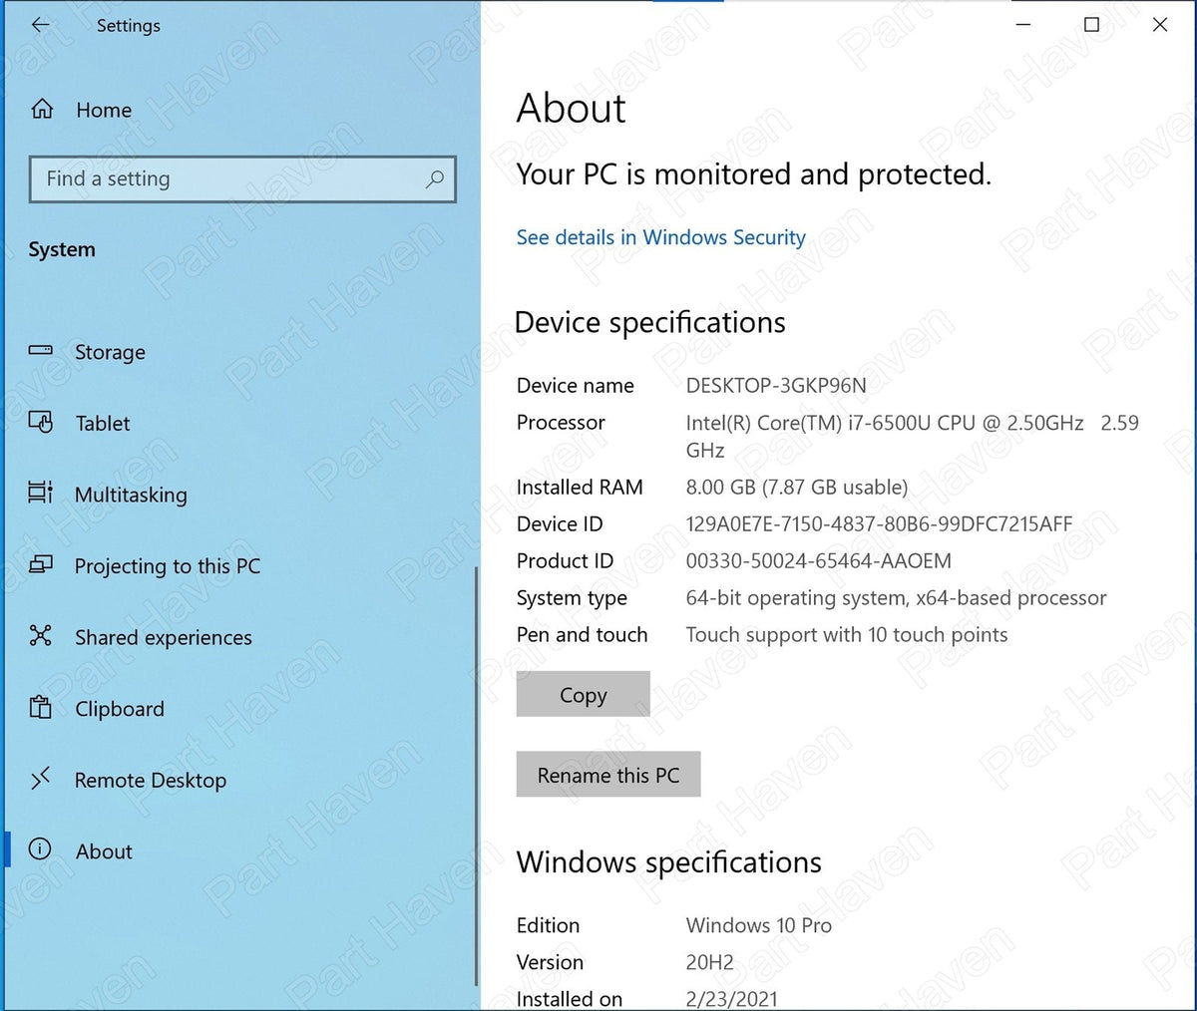Click the Edition label
The image size is (1197, 1011).
point(548,925)
